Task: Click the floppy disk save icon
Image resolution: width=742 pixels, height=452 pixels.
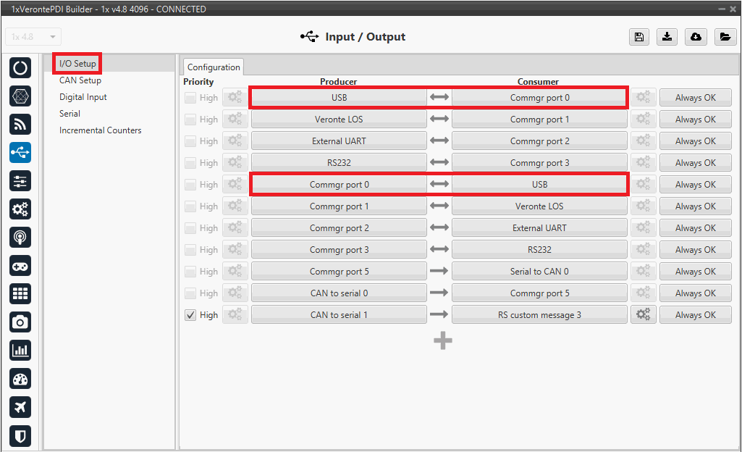Action: coord(638,37)
